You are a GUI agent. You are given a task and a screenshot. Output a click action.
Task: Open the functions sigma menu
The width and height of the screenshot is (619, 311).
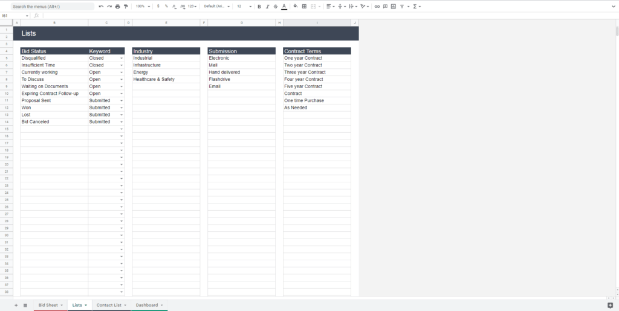pyautogui.click(x=417, y=7)
